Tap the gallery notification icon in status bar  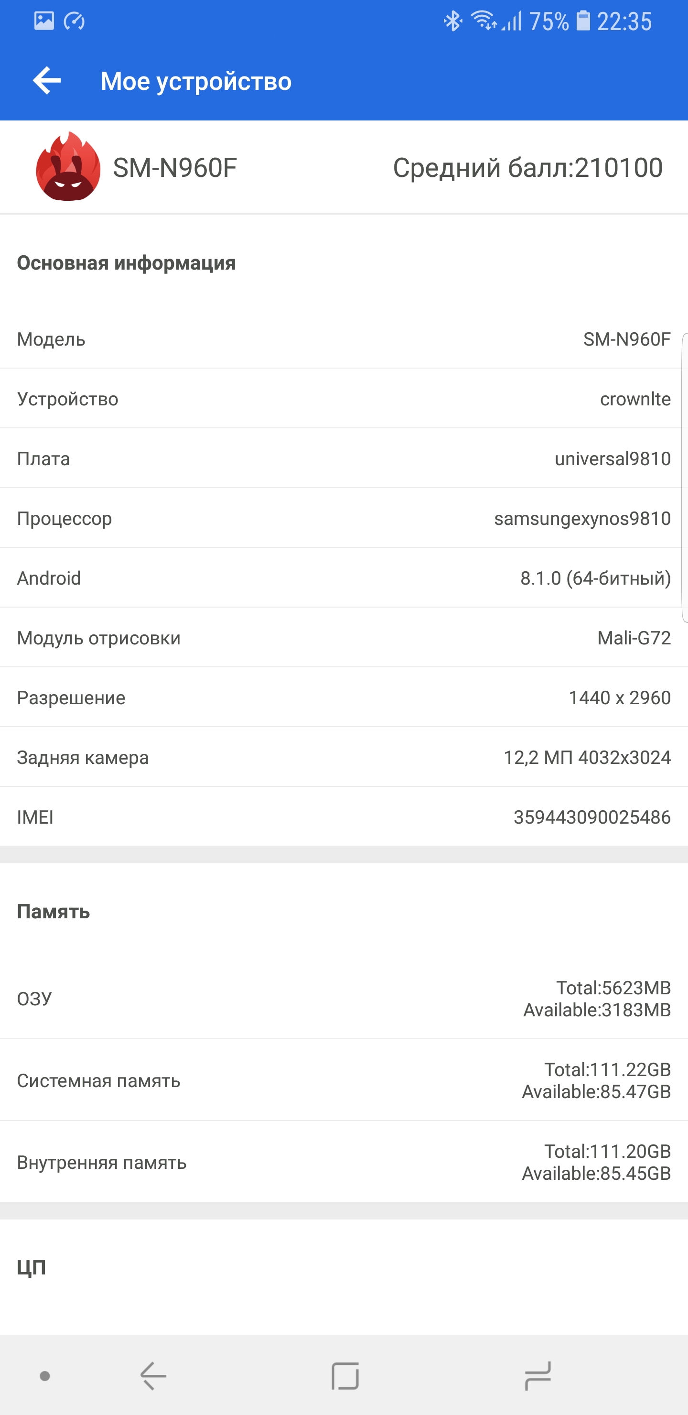click(44, 22)
